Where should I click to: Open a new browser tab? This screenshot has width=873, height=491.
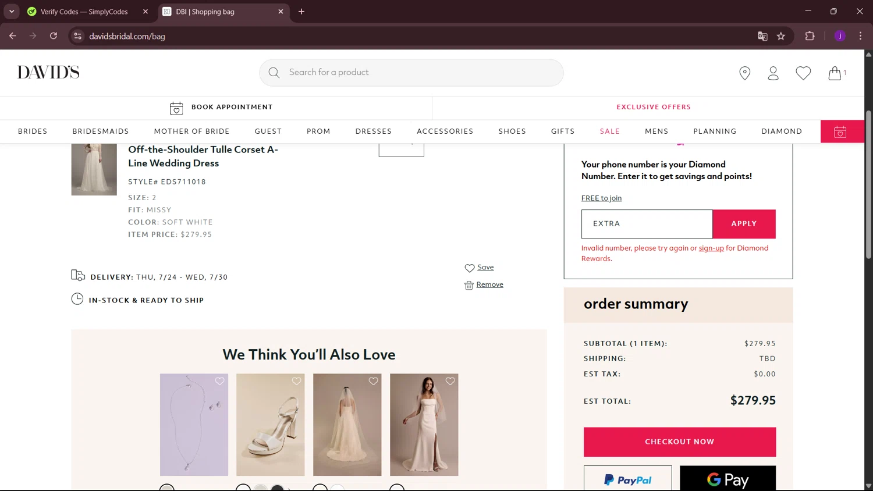(x=301, y=12)
